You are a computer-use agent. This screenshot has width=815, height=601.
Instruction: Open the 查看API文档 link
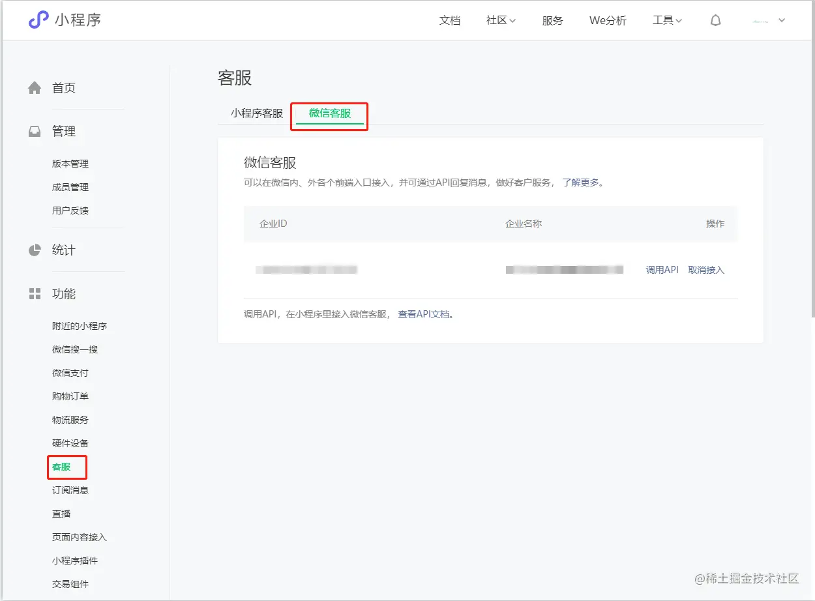424,314
